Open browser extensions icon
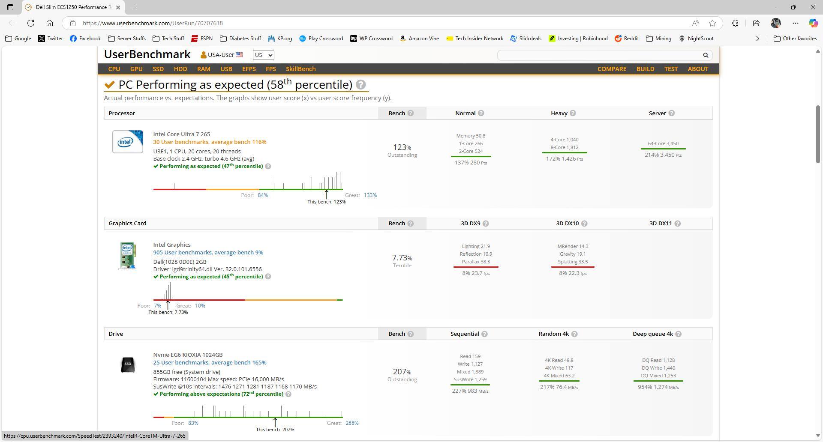 735,23
